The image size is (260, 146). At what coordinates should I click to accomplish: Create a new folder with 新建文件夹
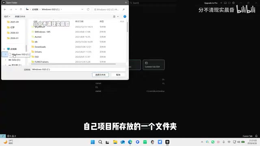20,17
